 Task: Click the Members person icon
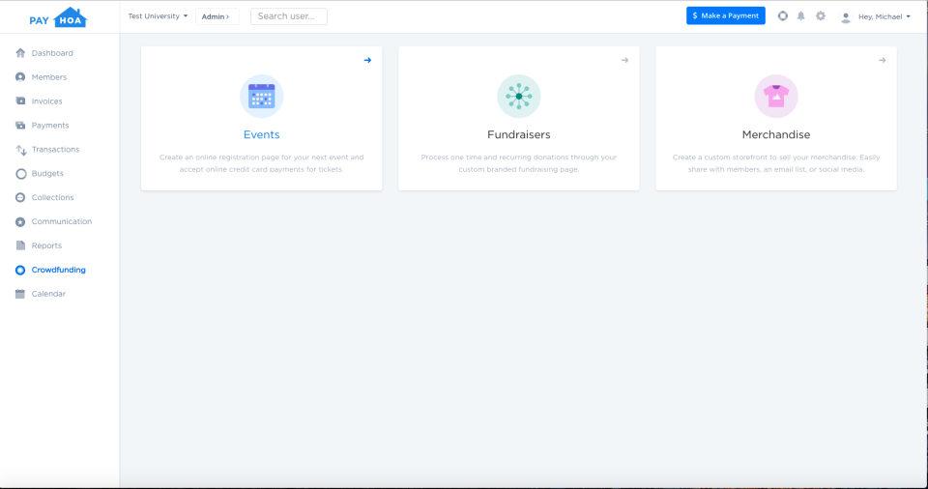click(20, 77)
